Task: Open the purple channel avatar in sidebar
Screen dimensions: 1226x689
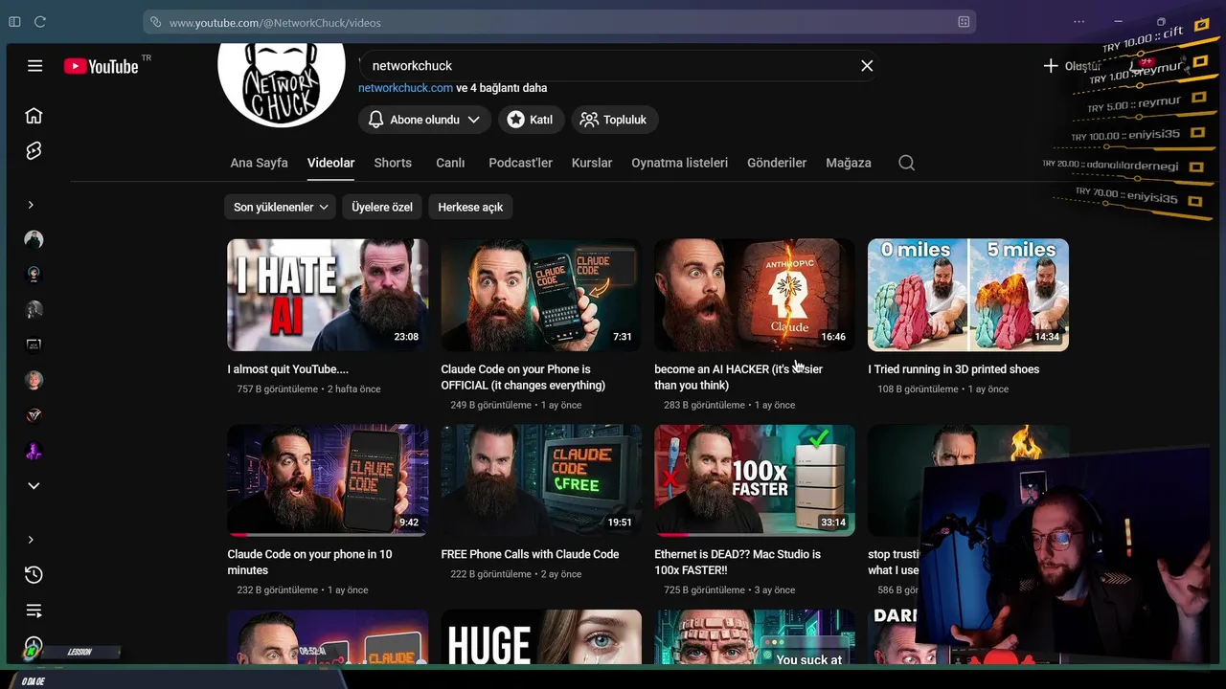Action: point(34,451)
